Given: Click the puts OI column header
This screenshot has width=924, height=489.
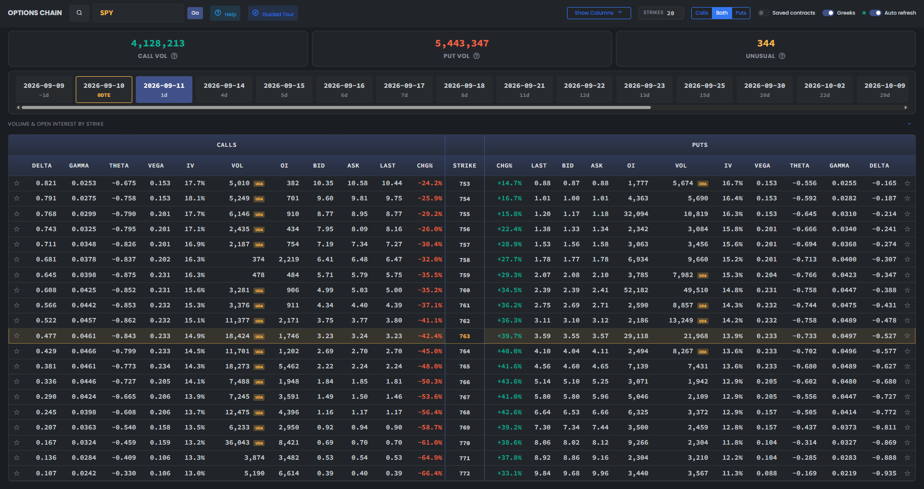Looking at the screenshot, I should click(631, 166).
